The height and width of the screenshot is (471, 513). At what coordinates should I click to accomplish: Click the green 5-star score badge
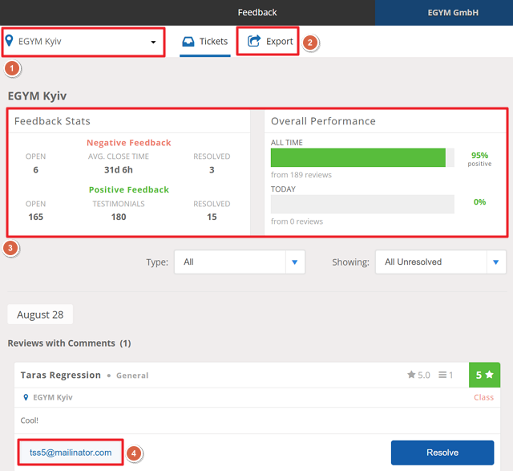483,375
